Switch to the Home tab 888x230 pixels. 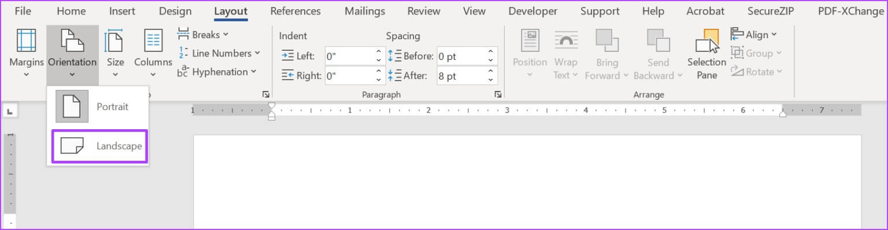pyautogui.click(x=71, y=11)
